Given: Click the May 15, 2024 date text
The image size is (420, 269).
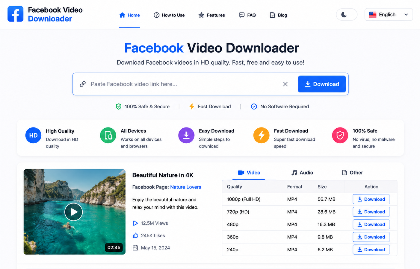Looking at the screenshot, I should pos(155,248).
